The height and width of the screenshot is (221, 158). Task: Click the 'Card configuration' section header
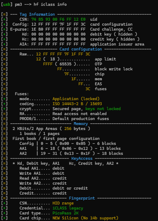(81, 49)
